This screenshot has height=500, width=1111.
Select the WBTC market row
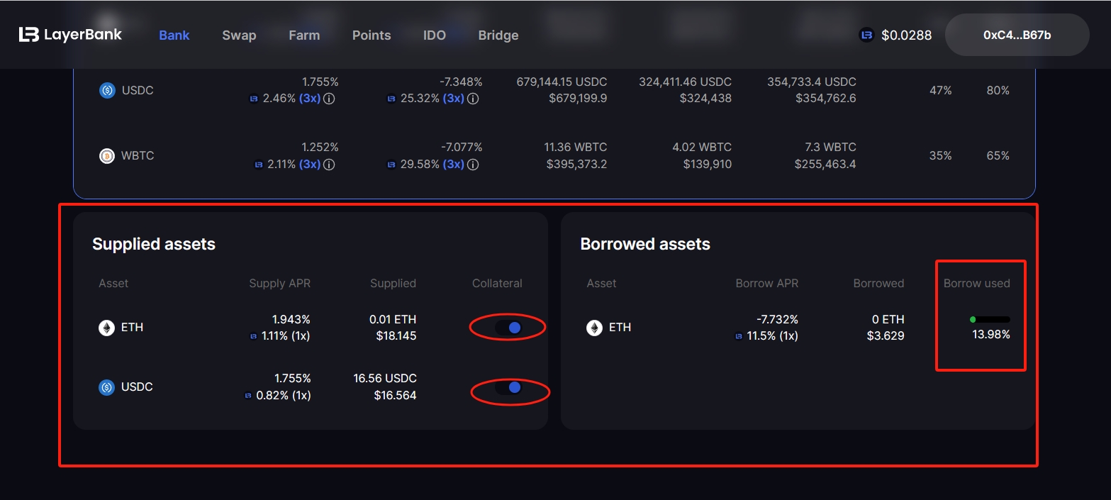pos(553,155)
